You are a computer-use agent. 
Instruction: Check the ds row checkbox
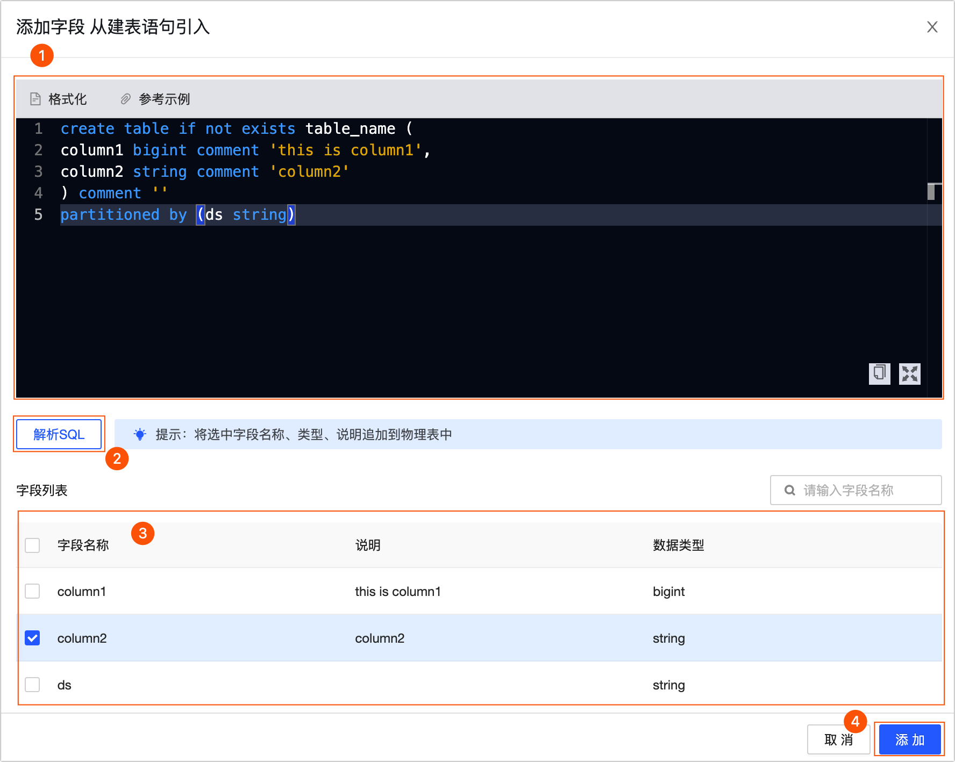(32, 685)
